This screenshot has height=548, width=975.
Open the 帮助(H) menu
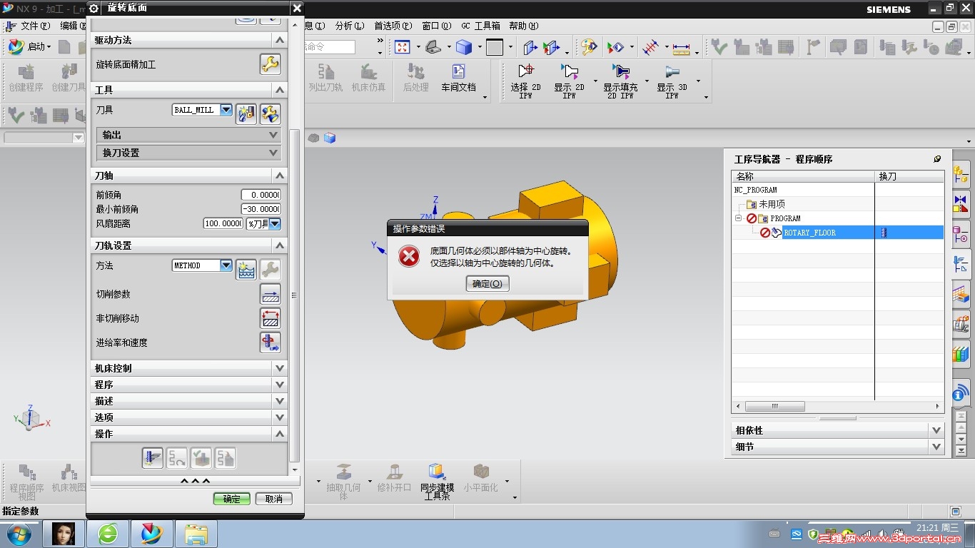[524, 26]
